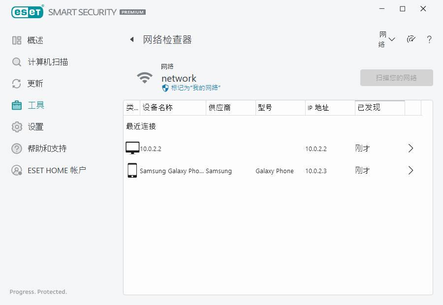This screenshot has height=305, width=443.
Task: Click the 扫描您的网络 button
Action: pos(396,78)
